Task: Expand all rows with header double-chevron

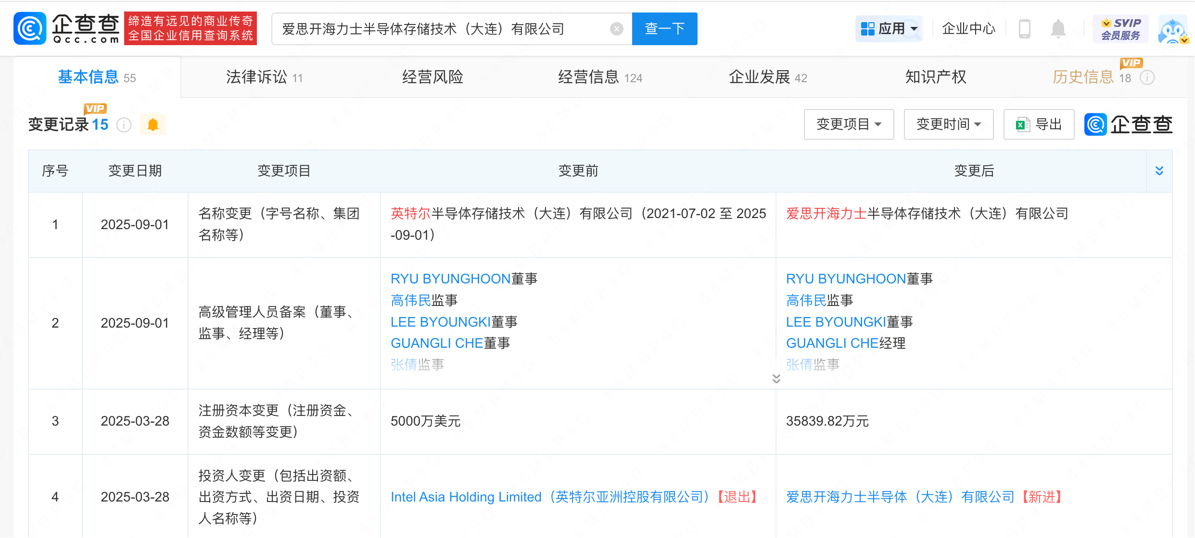Action: pos(1159,171)
